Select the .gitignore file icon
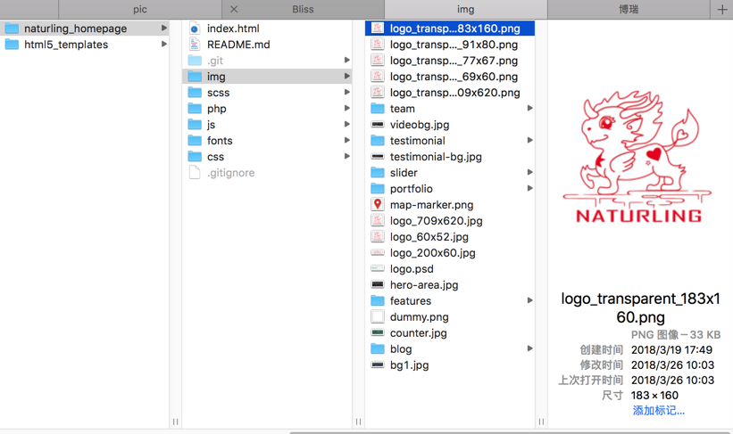This screenshot has height=434, width=733. [x=195, y=173]
